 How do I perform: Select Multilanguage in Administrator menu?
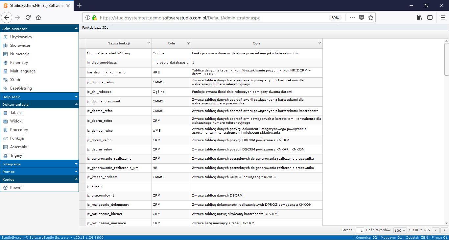pos(23,71)
